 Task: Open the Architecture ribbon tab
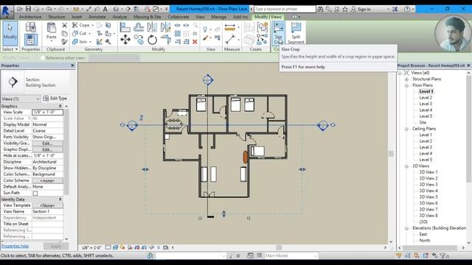(x=30, y=17)
